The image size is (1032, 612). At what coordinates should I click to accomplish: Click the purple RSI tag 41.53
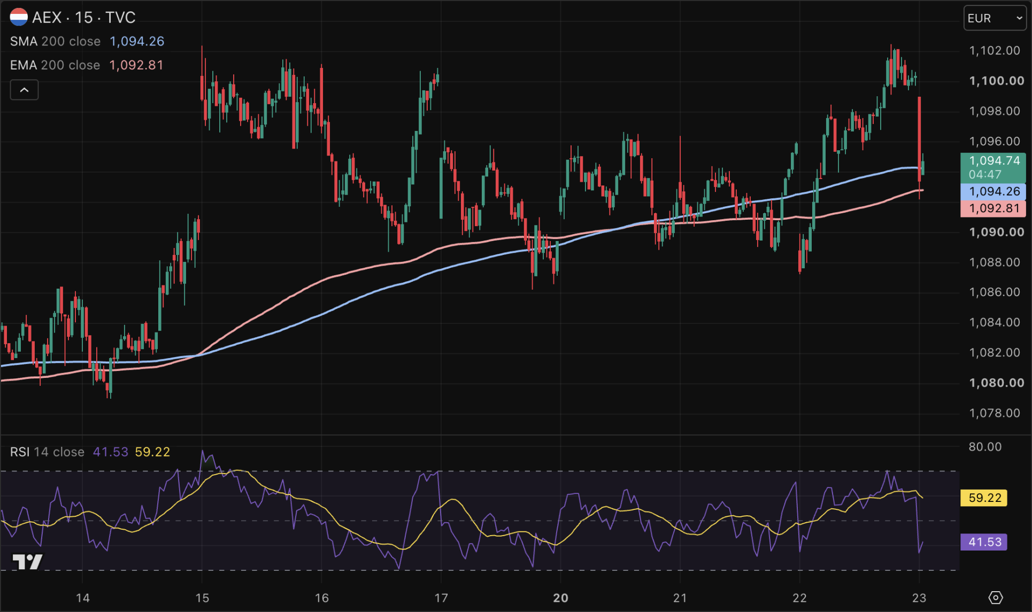984,542
